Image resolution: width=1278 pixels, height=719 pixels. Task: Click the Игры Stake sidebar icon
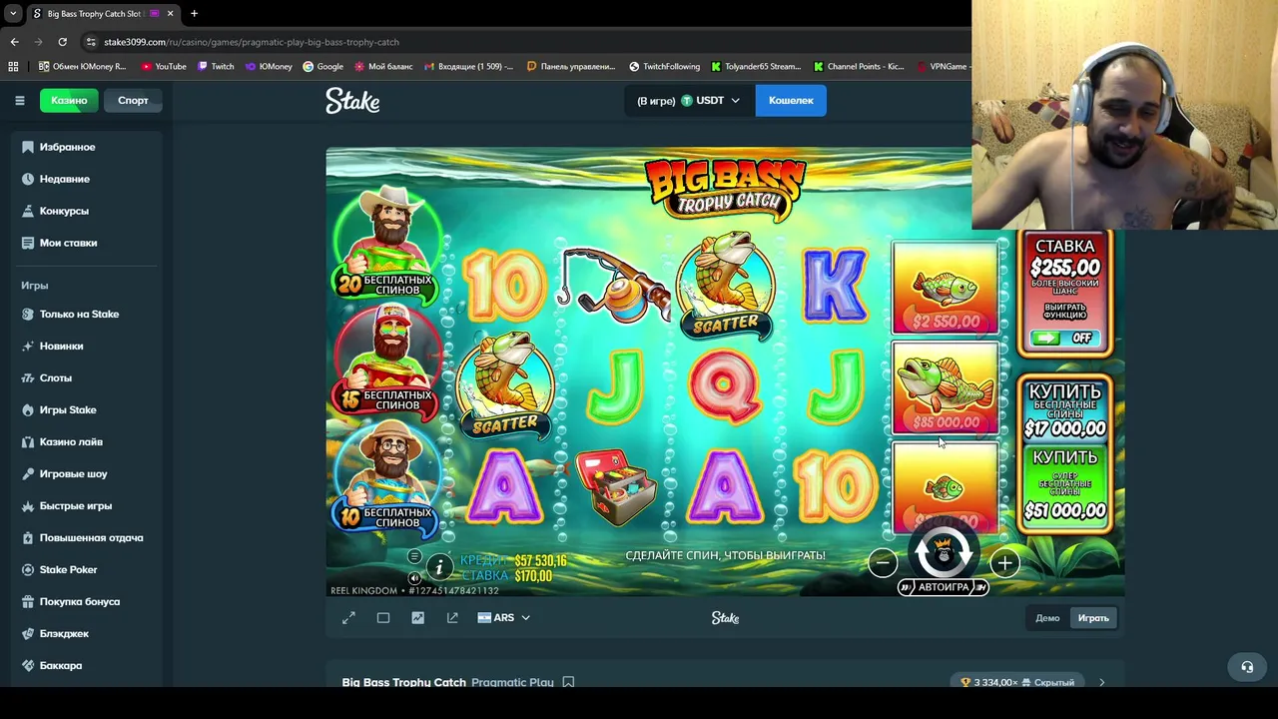[28, 409]
